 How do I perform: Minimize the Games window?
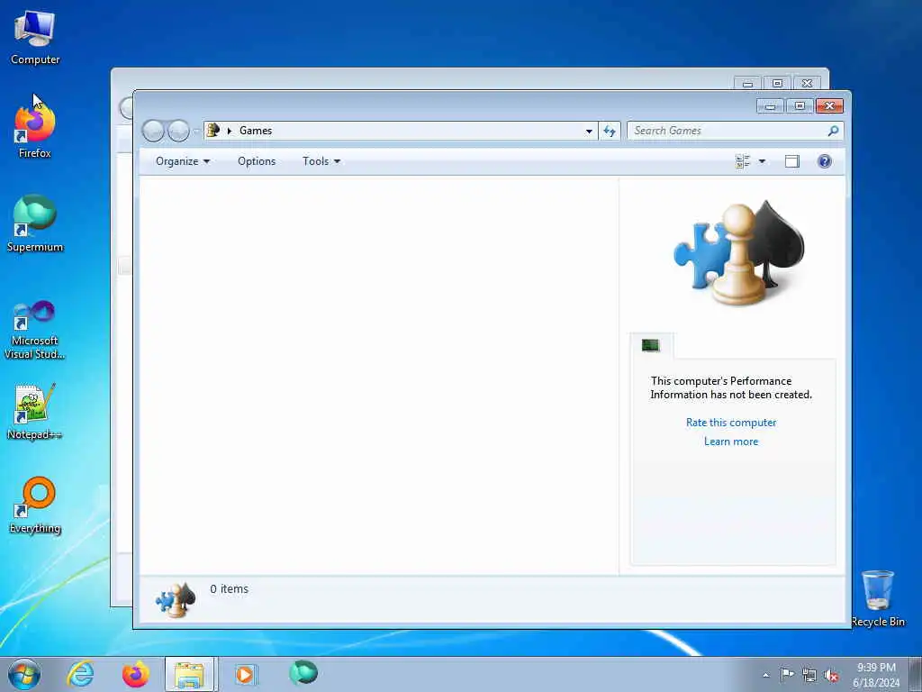click(x=770, y=106)
